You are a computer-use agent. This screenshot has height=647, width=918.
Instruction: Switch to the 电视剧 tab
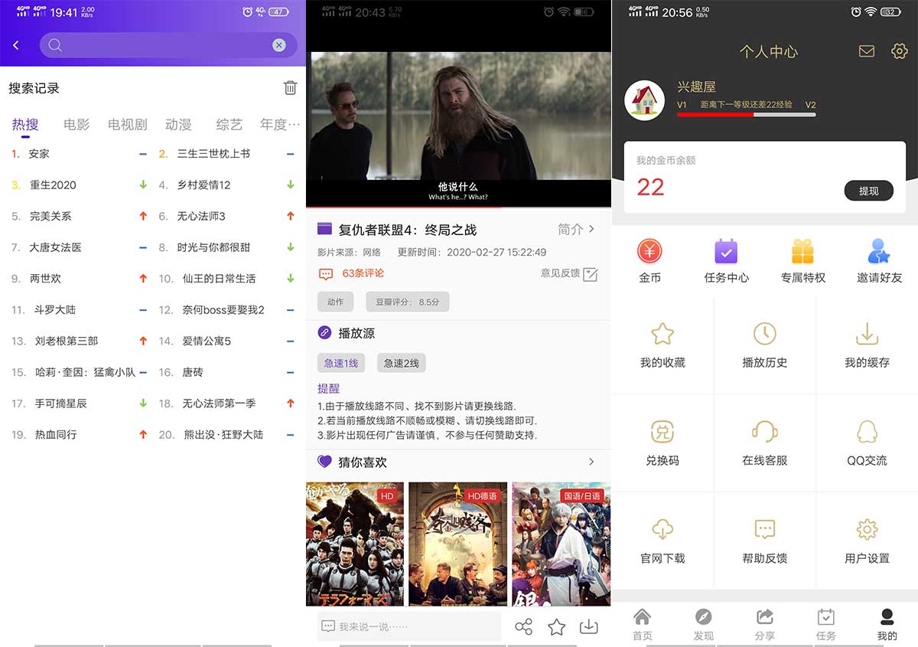click(127, 124)
